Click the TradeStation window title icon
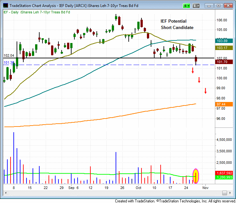Screen dimensions: 236x203 [x=5, y=5]
